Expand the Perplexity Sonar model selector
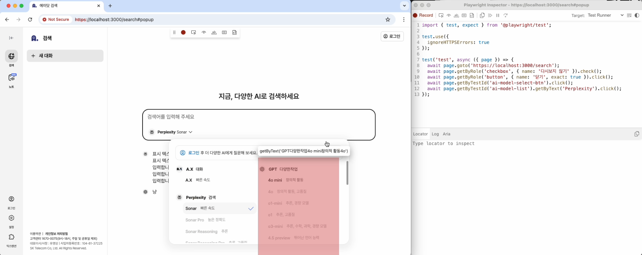 [171, 132]
